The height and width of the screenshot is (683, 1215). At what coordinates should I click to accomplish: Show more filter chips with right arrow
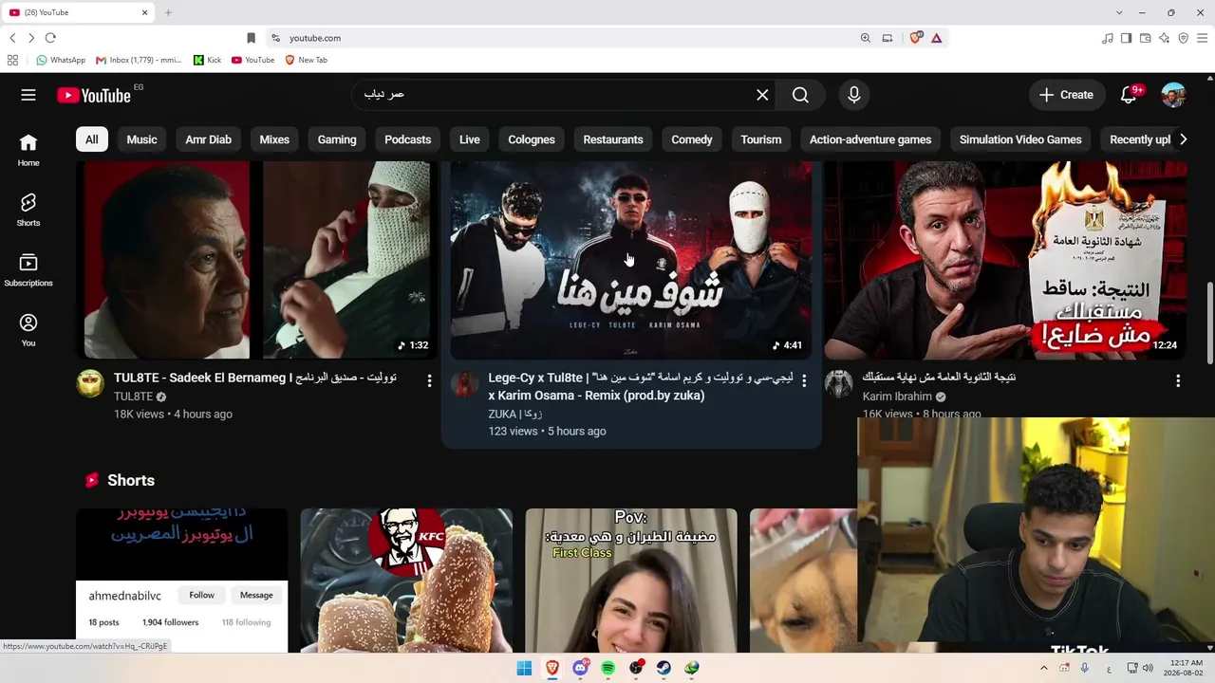tap(1183, 139)
